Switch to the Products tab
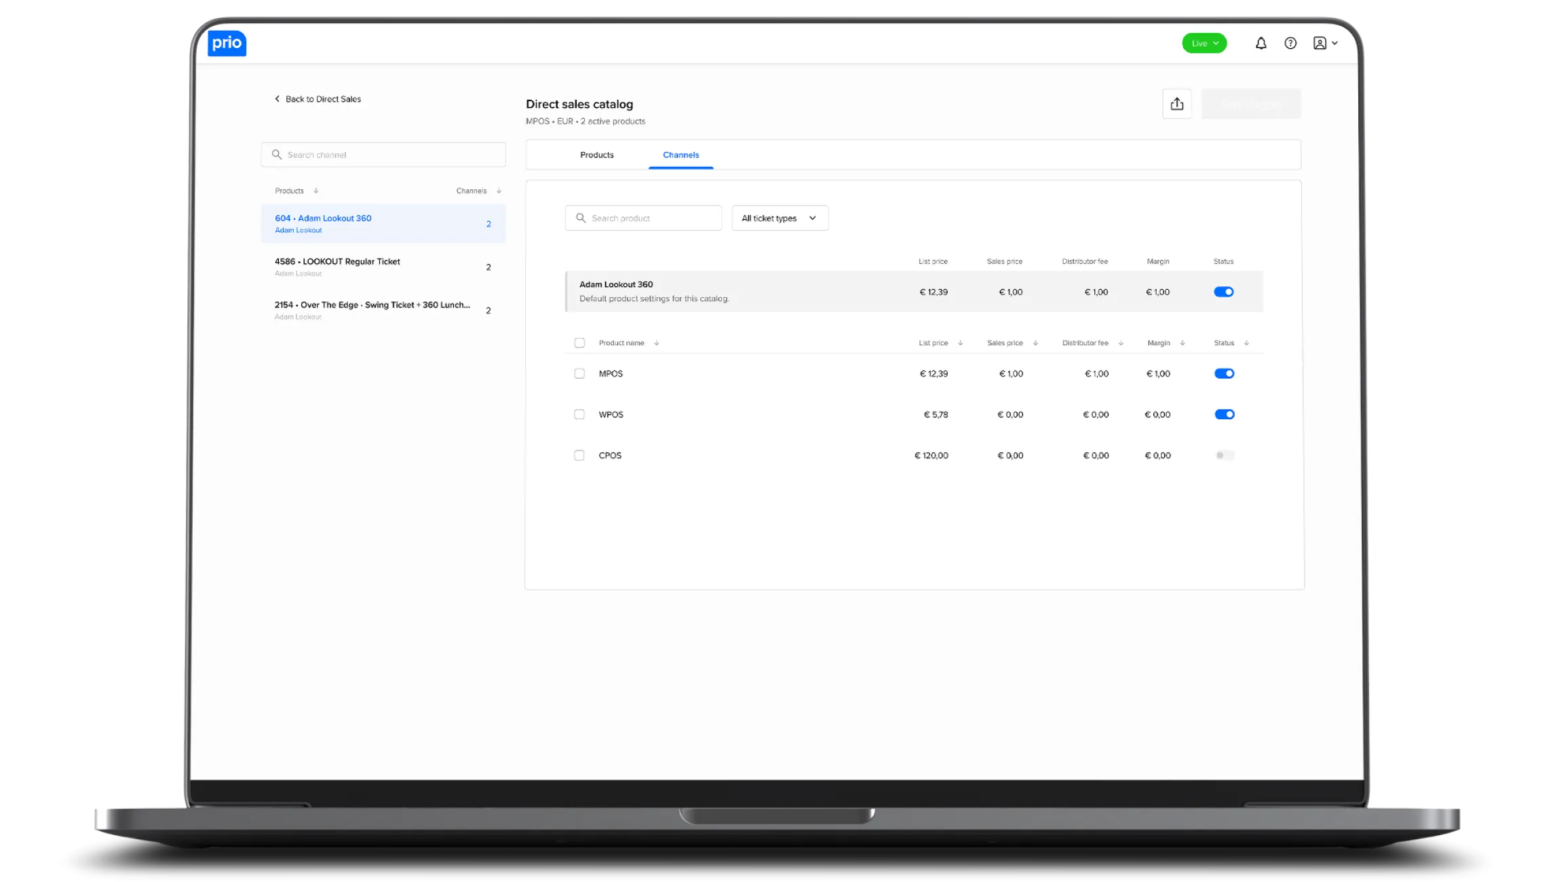 [596, 155]
